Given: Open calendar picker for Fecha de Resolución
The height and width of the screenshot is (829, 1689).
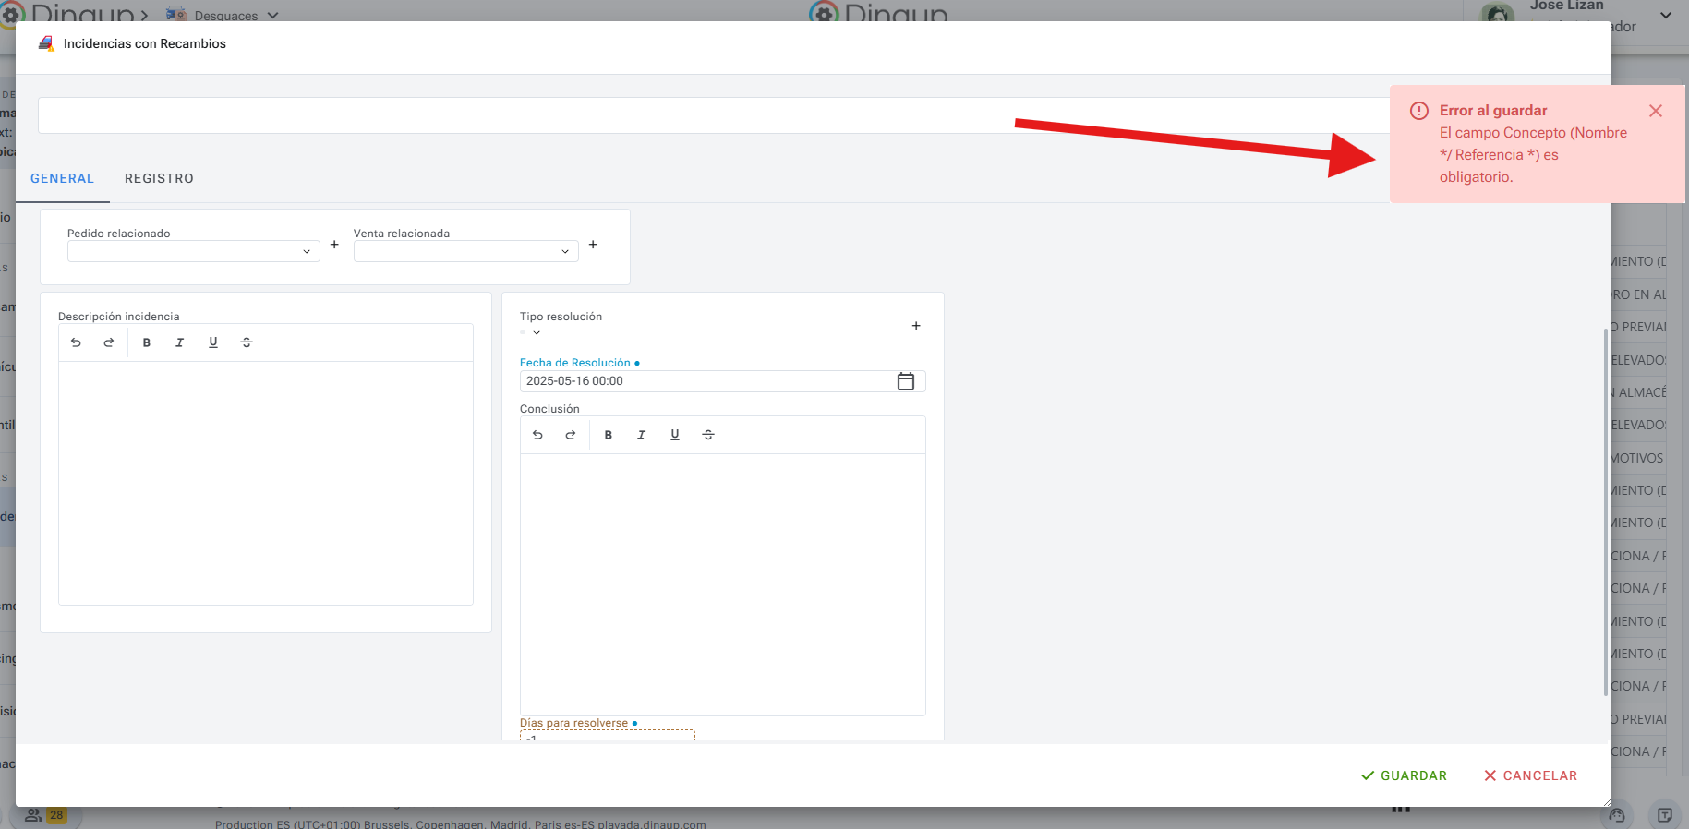Looking at the screenshot, I should [906, 381].
